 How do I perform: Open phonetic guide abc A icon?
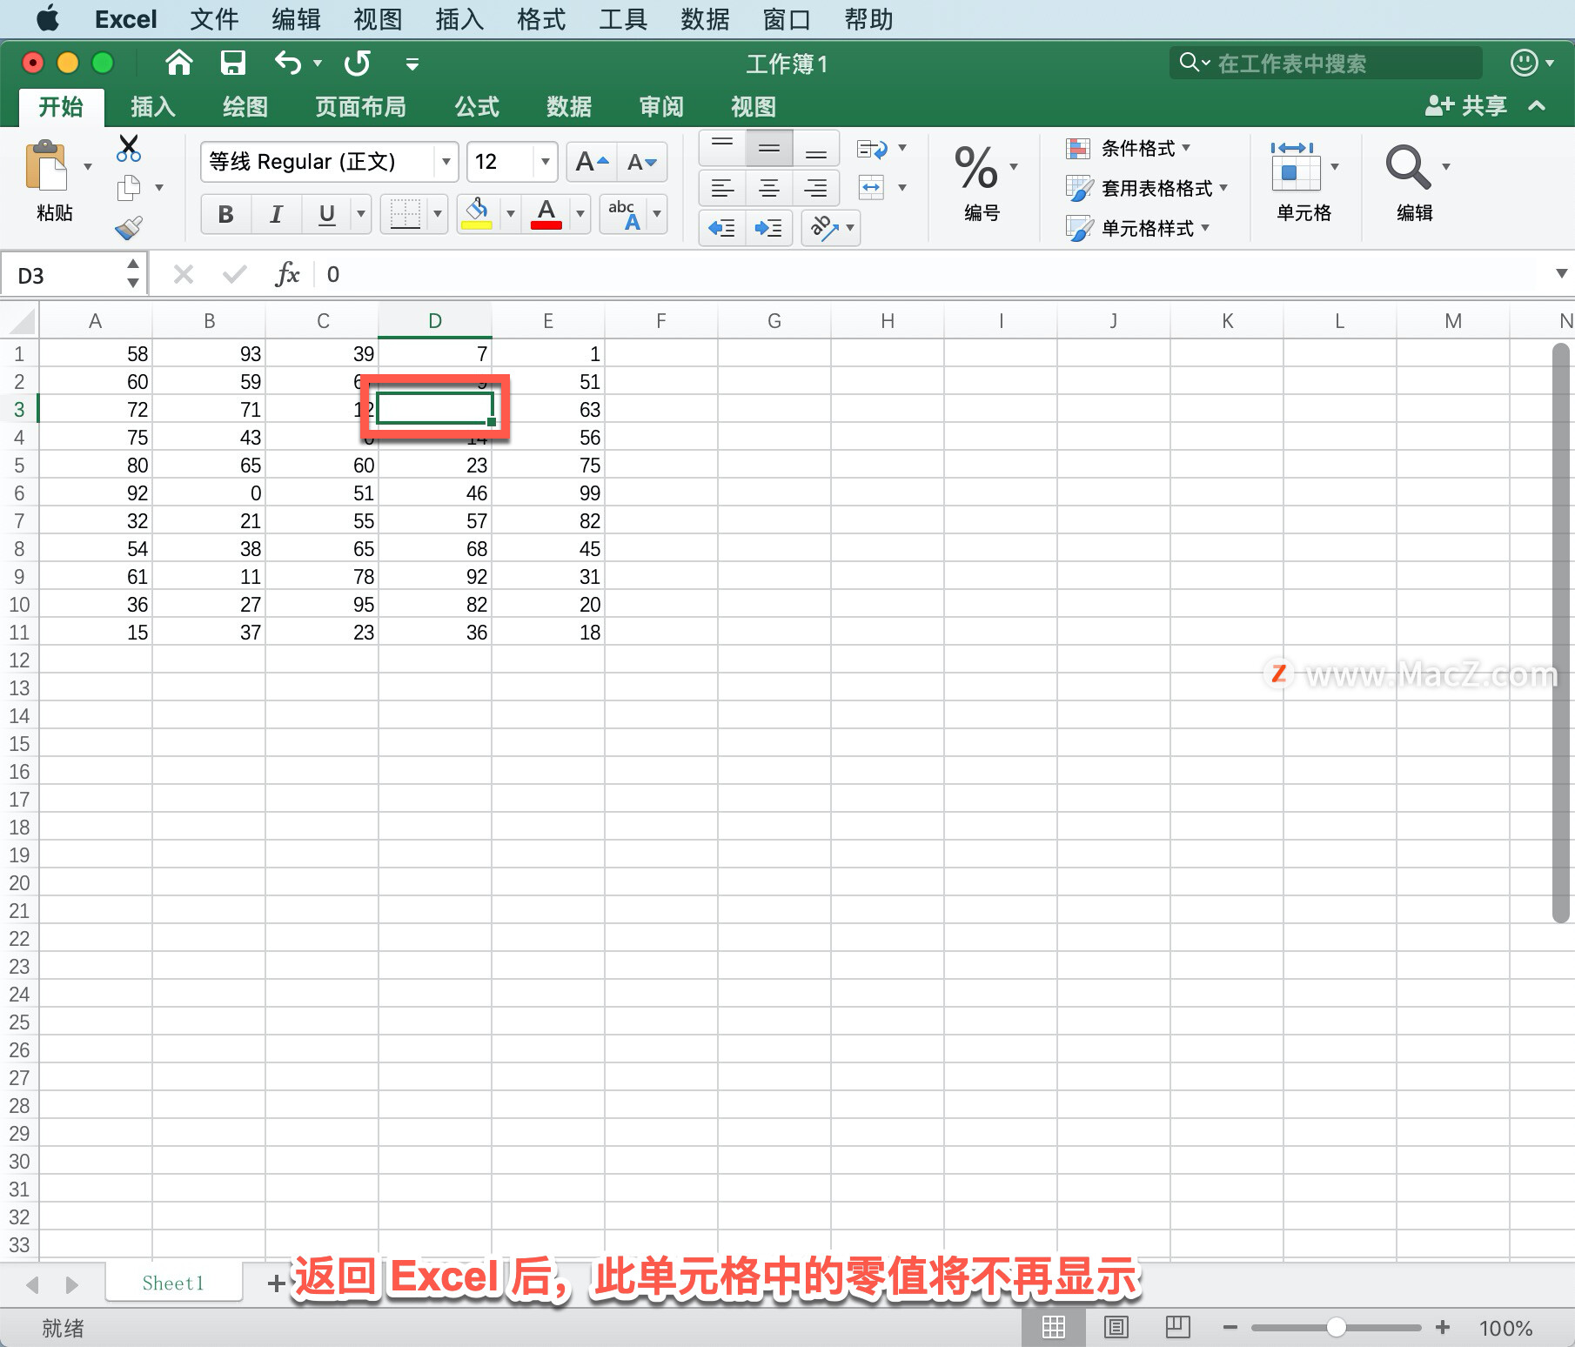(x=624, y=214)
